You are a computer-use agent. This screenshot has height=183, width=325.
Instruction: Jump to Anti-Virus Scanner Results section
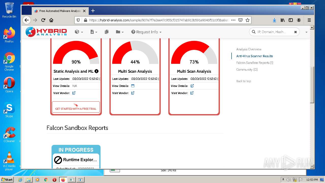[255, 56]
